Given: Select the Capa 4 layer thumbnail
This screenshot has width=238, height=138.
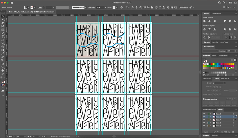Looking at the screenshot, I should (x=214, y=120).
